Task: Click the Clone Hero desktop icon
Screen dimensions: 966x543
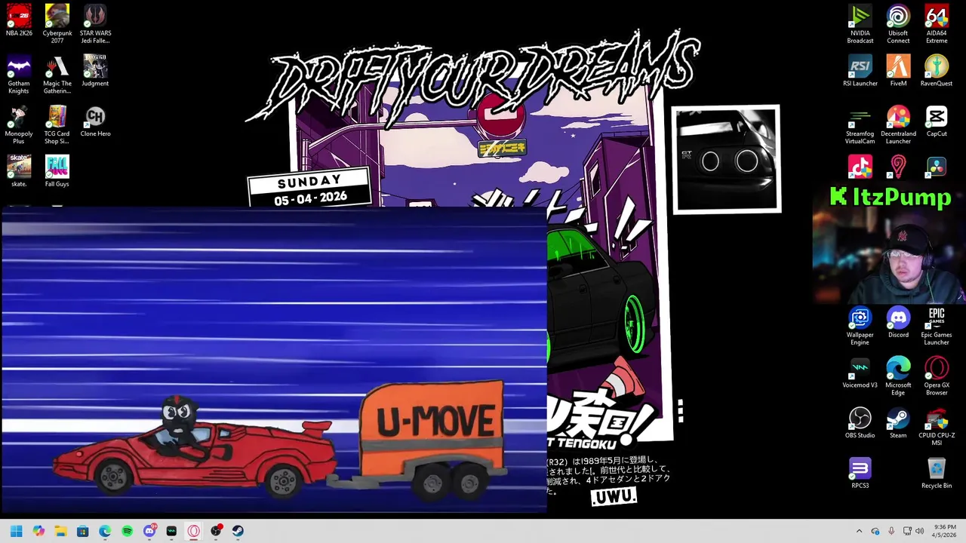Action: tap(95, 121)
